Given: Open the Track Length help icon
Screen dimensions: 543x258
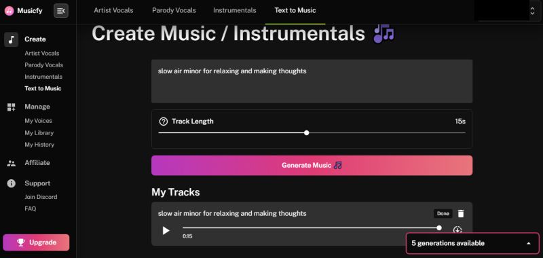Looking at the screenshot, I should pos(163,122).
